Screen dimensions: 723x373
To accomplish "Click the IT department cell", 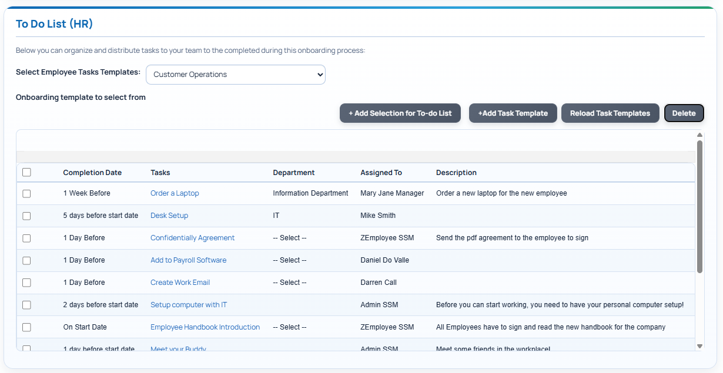I will 276,216.
